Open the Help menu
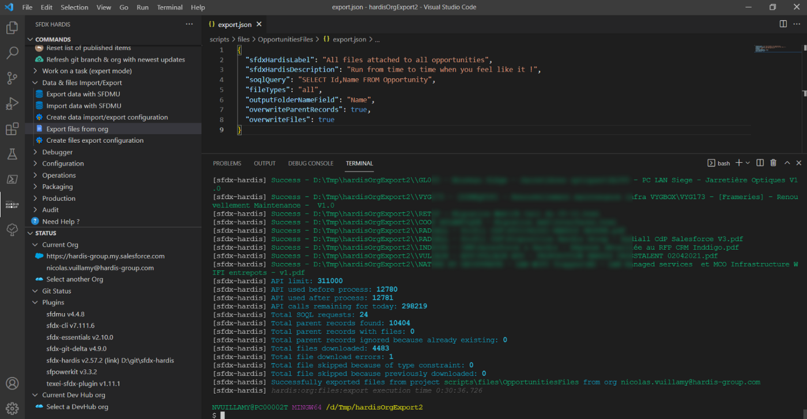 (198, 7)
